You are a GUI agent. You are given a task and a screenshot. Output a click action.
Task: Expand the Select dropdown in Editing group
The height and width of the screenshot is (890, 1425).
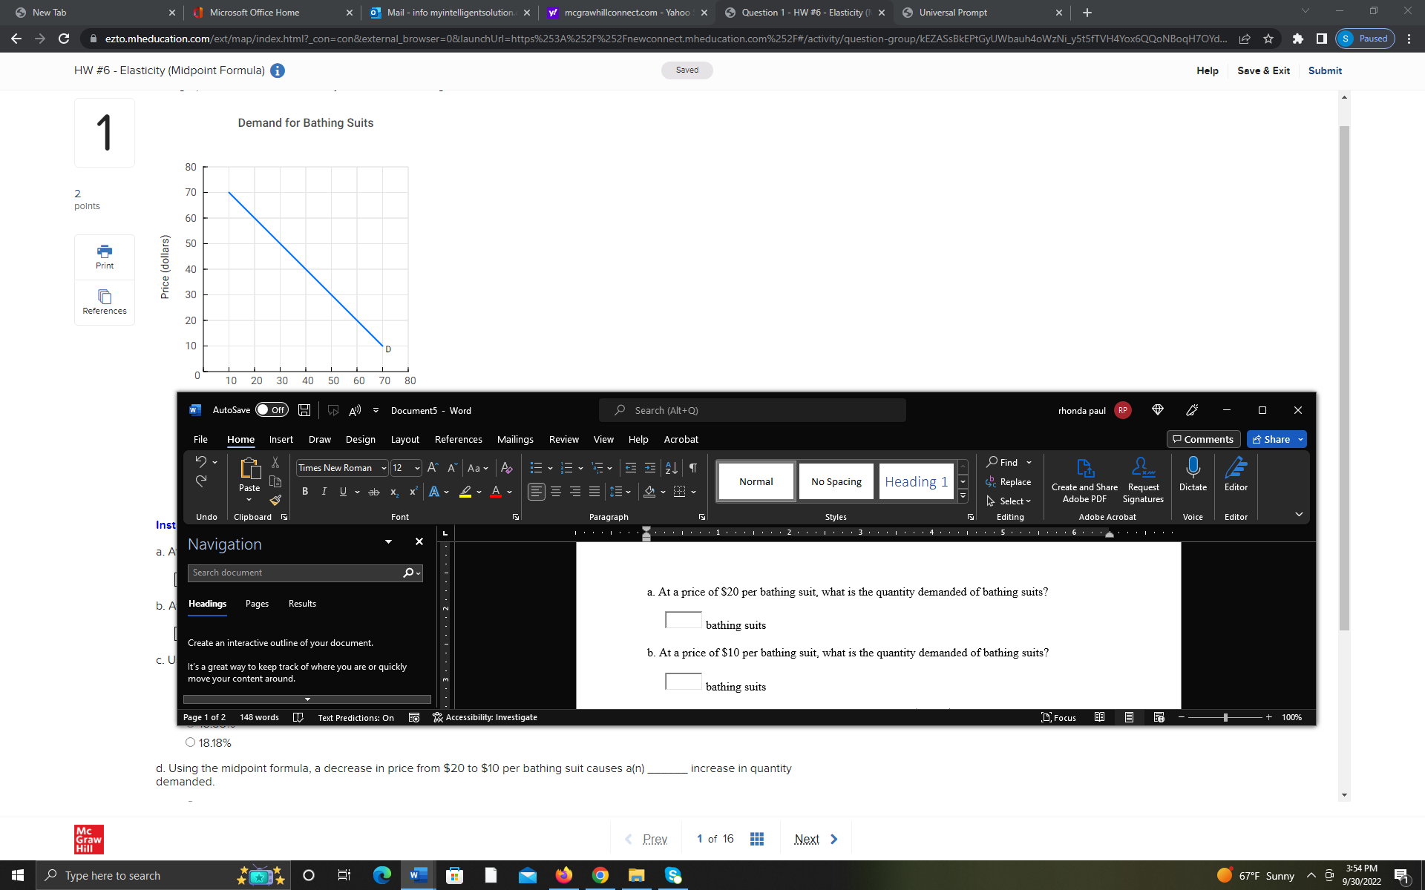[x=1028, y=501]
